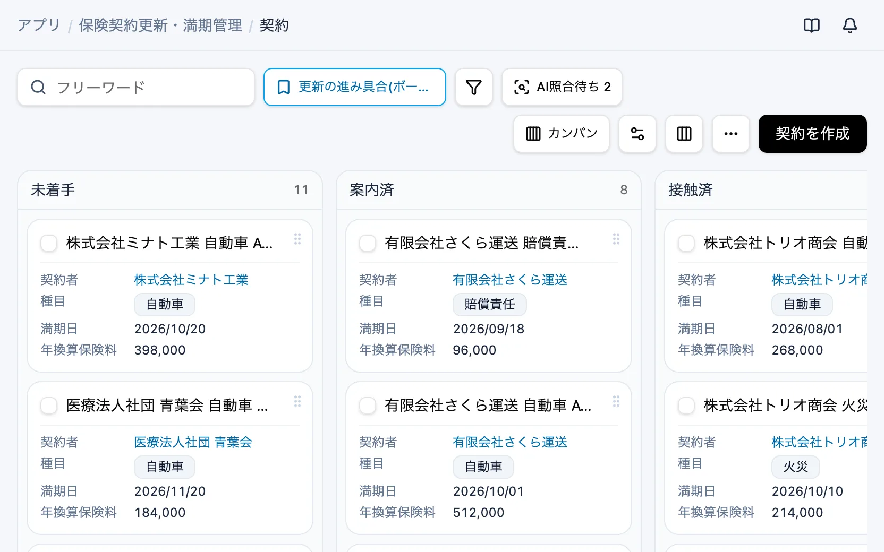Click the 火災 category tag
Screen dimensions: 884x552
point(796,467)
